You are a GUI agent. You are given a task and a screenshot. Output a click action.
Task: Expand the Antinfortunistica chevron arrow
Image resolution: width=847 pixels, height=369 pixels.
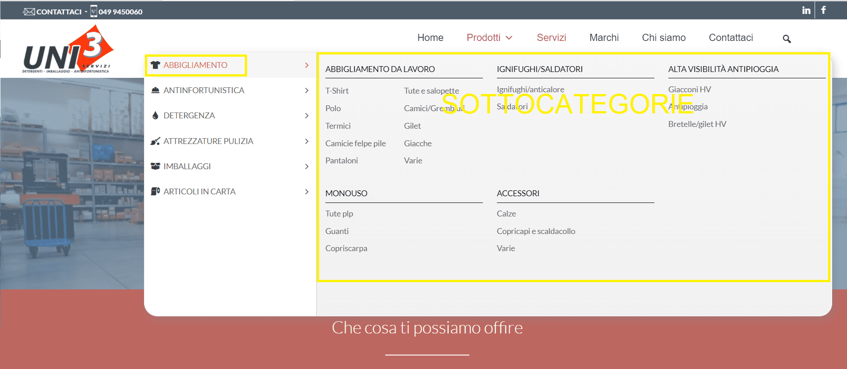[306, 90]
